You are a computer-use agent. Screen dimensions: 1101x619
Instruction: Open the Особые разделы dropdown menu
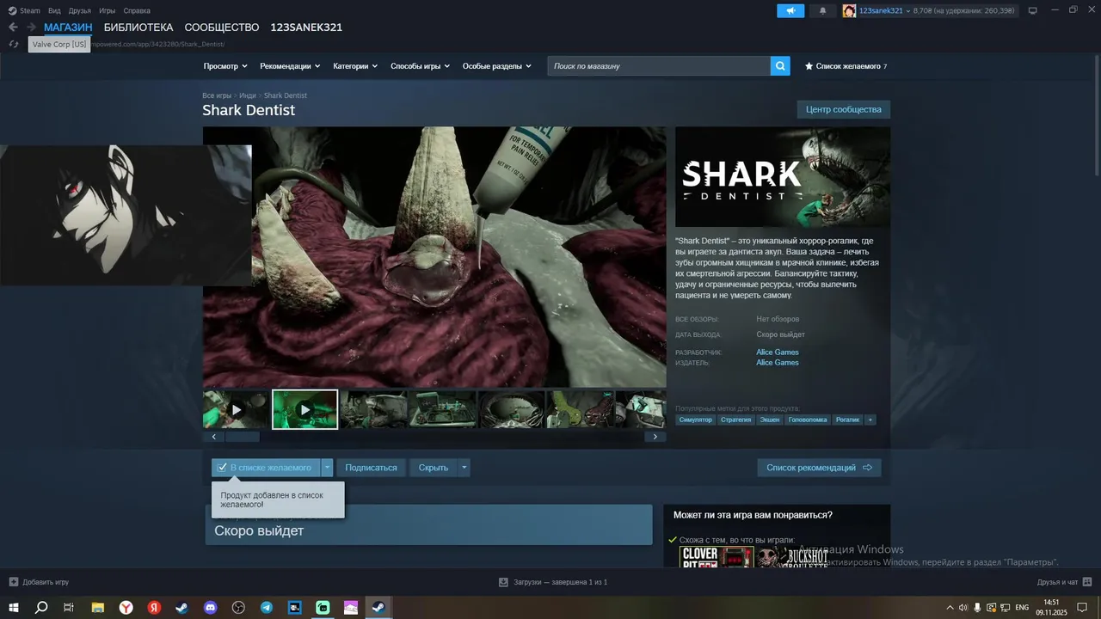pos(496,66)
